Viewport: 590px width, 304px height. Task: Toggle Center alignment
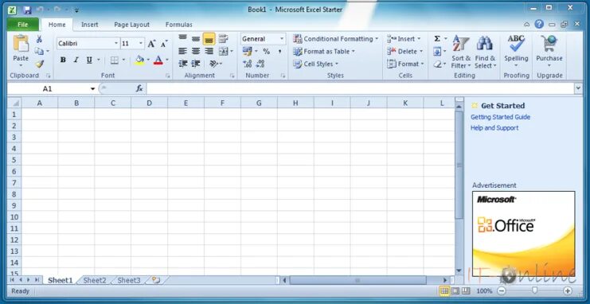[196, 51]
